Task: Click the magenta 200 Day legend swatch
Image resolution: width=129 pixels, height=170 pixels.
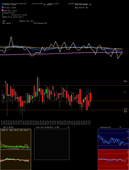Action: (3, 10)
